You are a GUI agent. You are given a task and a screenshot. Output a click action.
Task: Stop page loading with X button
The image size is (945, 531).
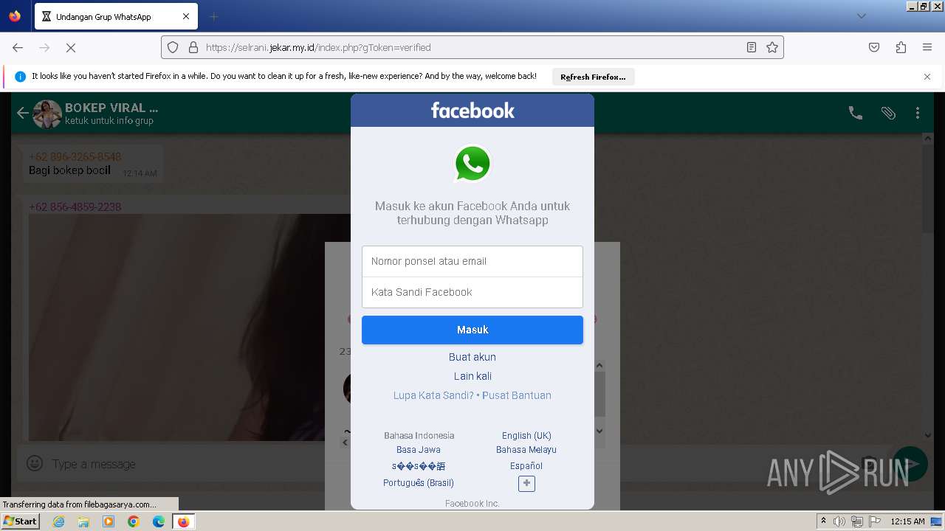pos(71,47)
